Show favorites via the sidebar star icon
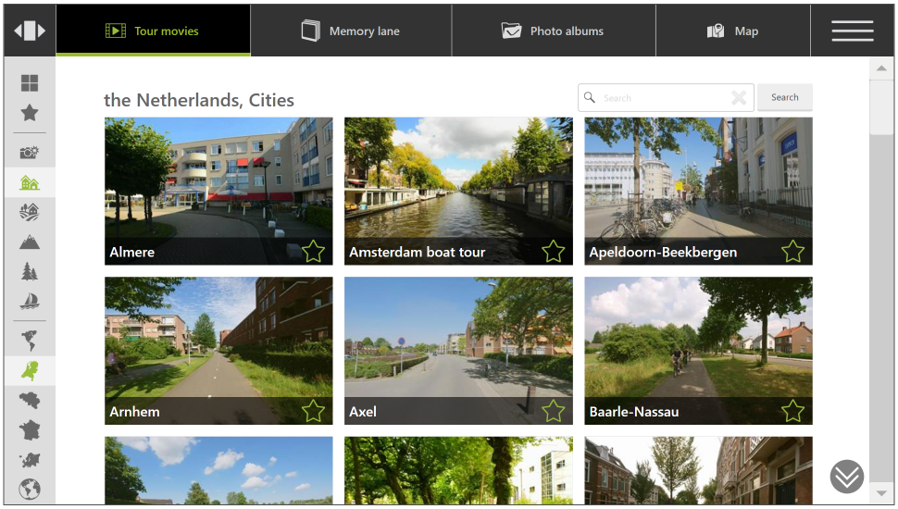The height and width of the screenshot is (509, 898). tap(30, 113)
